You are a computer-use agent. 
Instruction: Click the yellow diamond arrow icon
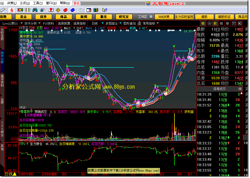pos(58,10)
